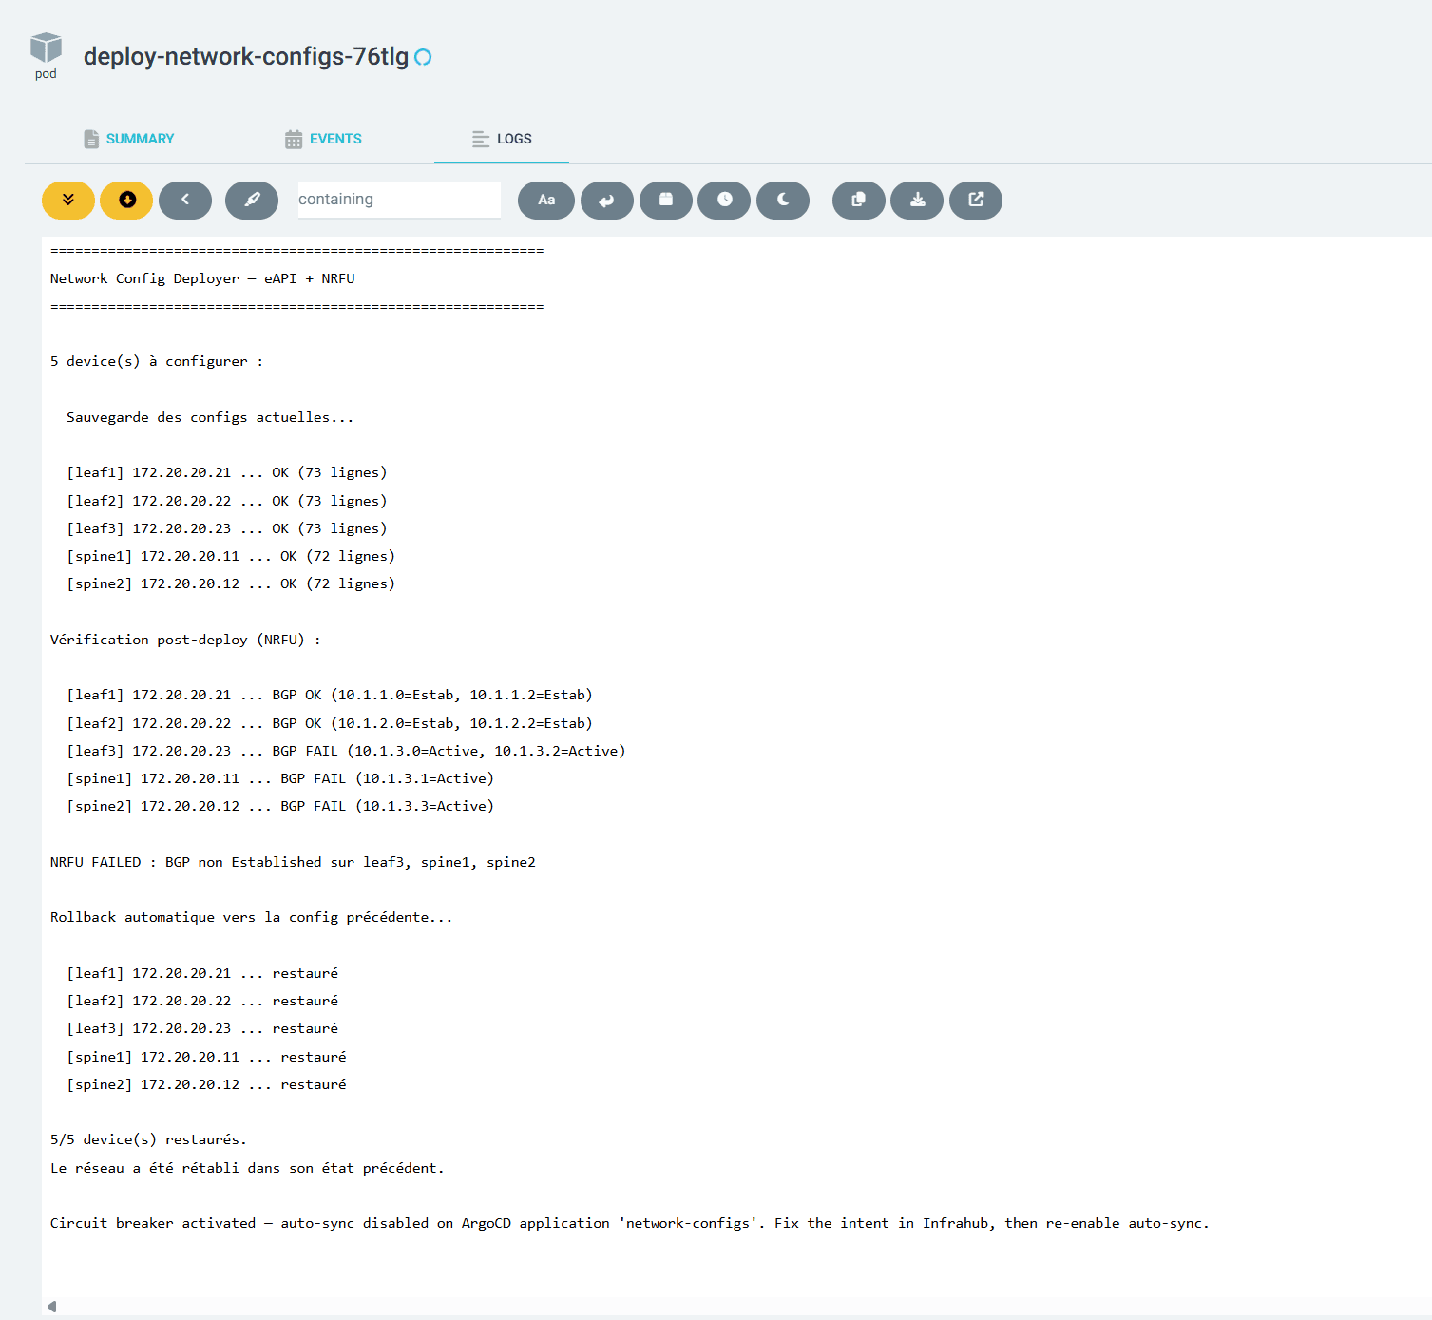Select the highlighter filter icon
The image size is (1432, 1320).
tap(251, 201)
